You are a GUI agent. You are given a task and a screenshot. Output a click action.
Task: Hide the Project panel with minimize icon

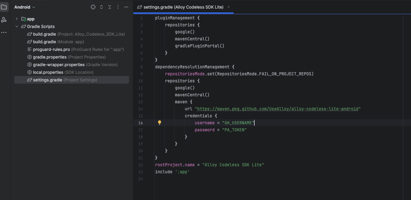126,7
